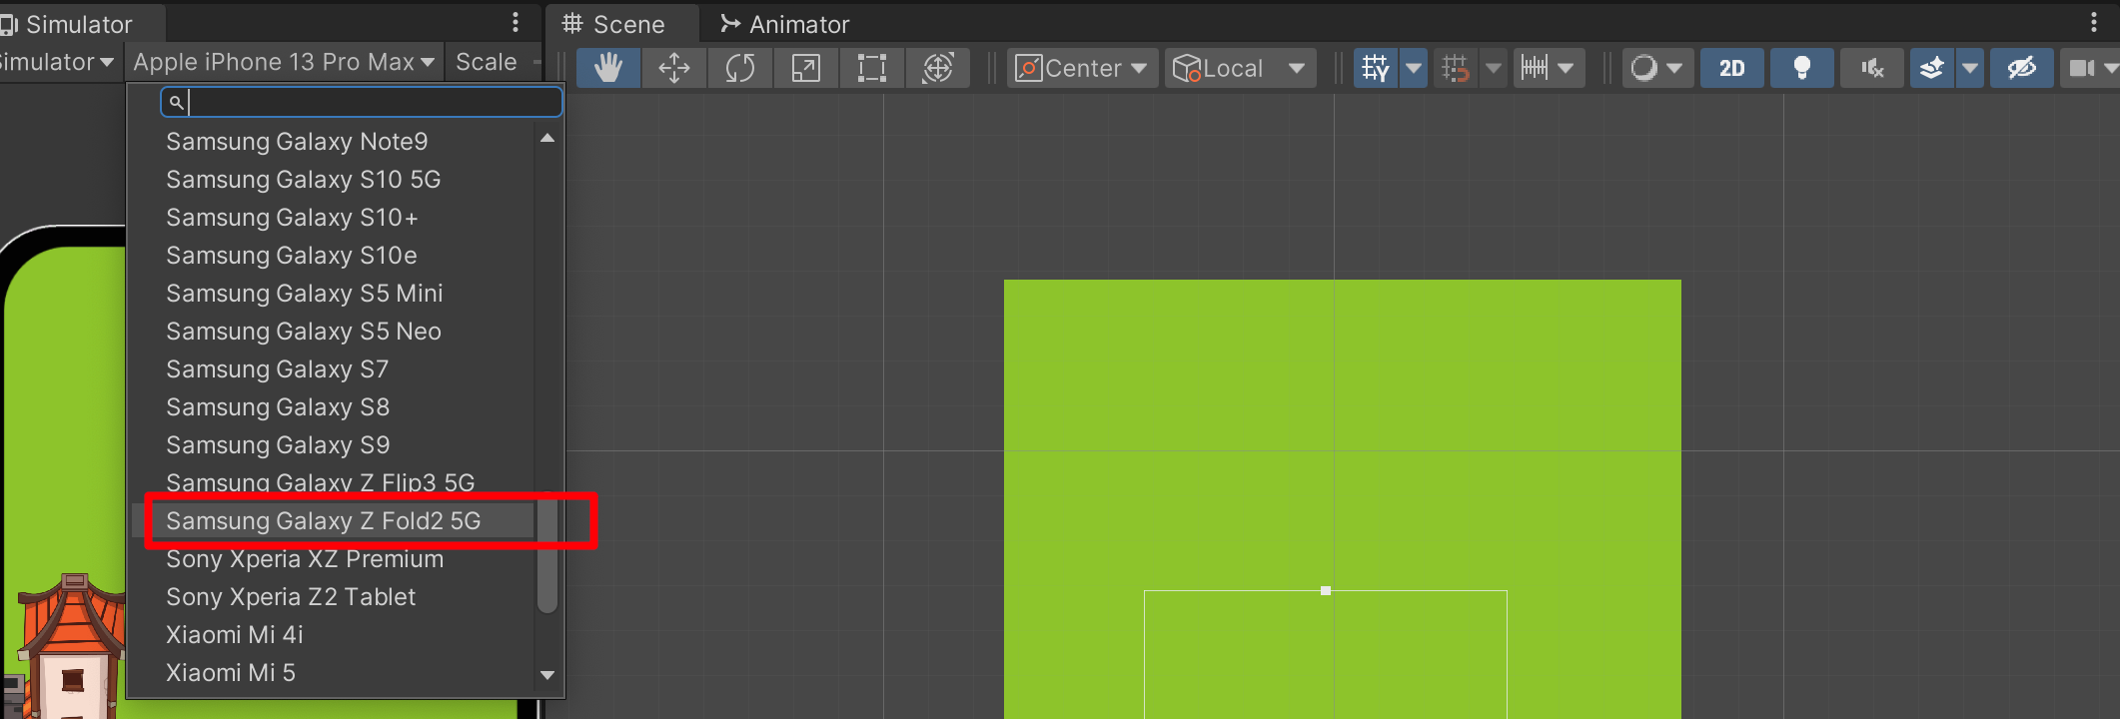Screen dimensions: 2120x719
Task: Toggle Scene lighting bulb
Action: tap(1801, 68)
